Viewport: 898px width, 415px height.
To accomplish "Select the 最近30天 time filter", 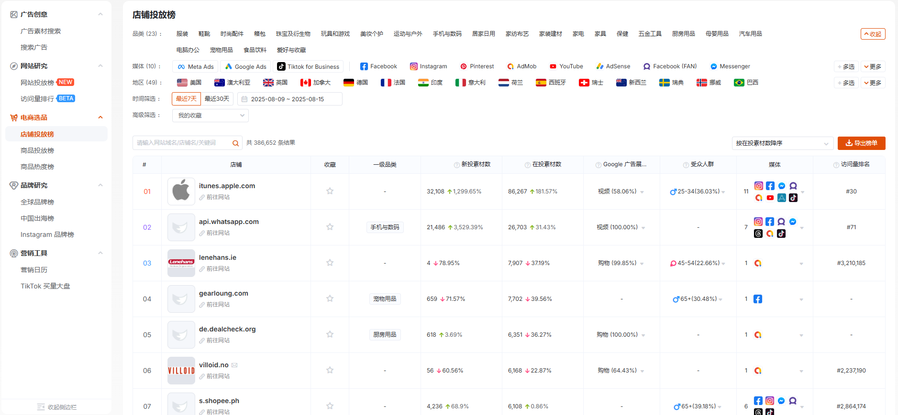I will tap(217, 99).
